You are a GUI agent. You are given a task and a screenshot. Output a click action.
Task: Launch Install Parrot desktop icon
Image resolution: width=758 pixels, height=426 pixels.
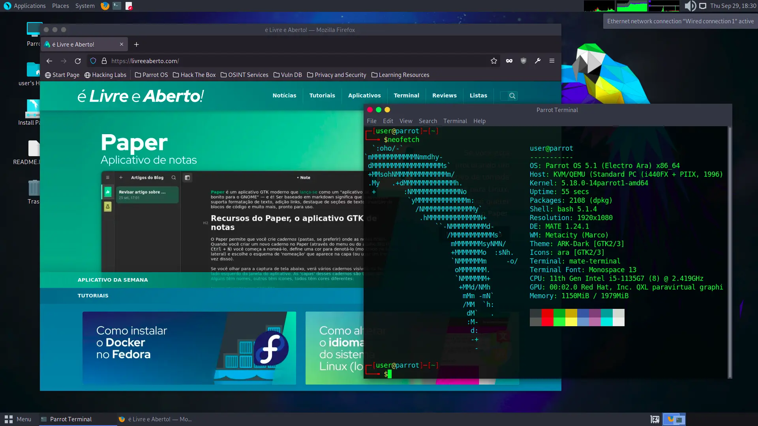pyautogui.click(x=32, y=112)
